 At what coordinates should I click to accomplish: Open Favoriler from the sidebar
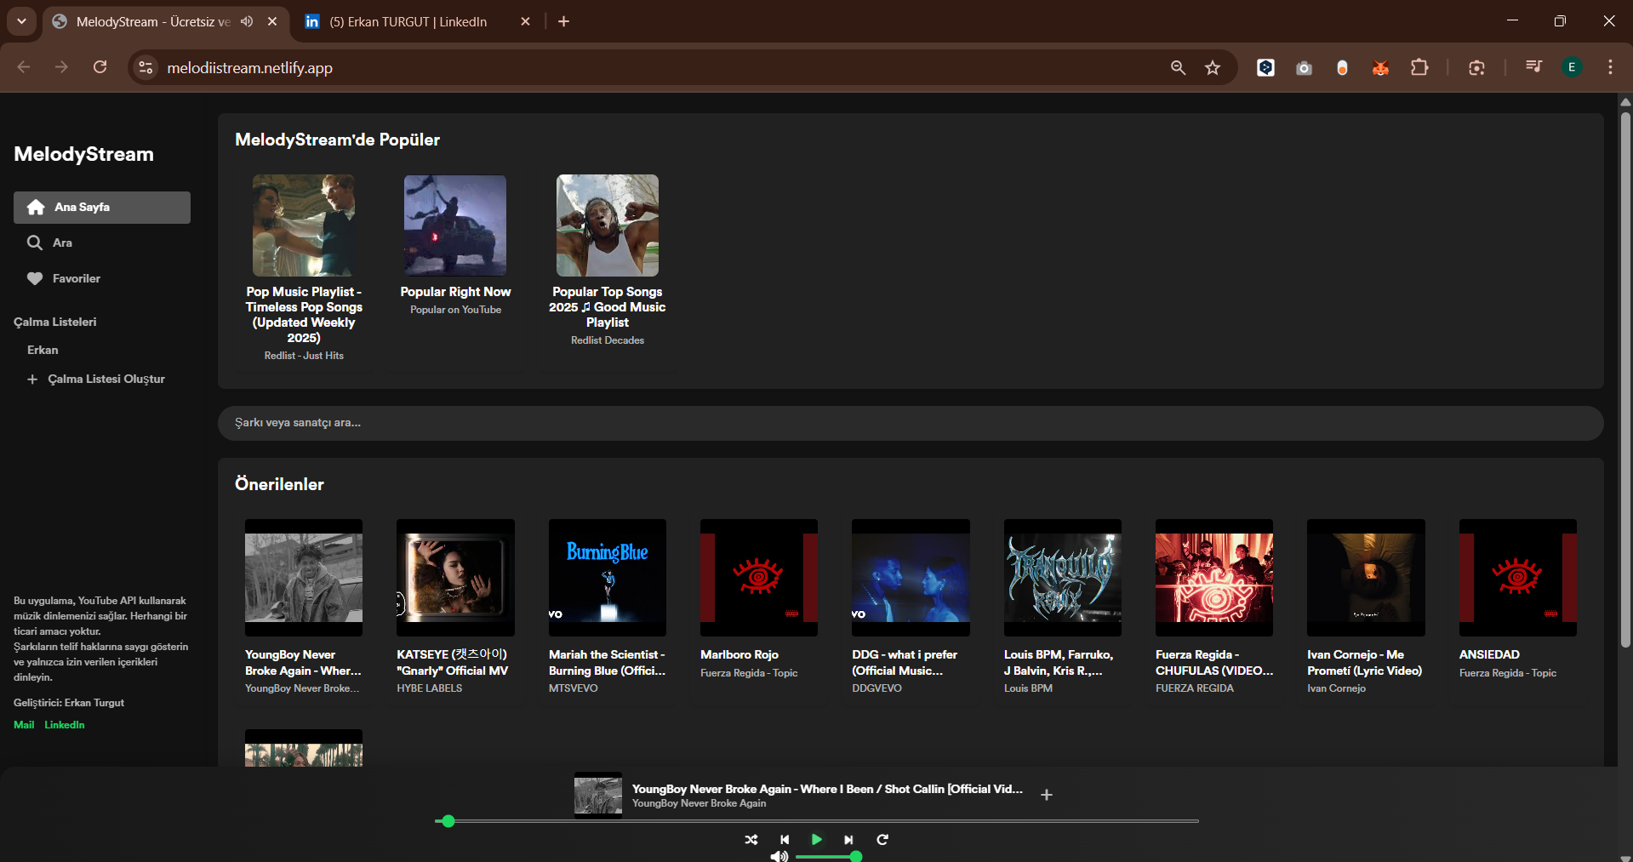pyautogui.click(x=76, y=279)
